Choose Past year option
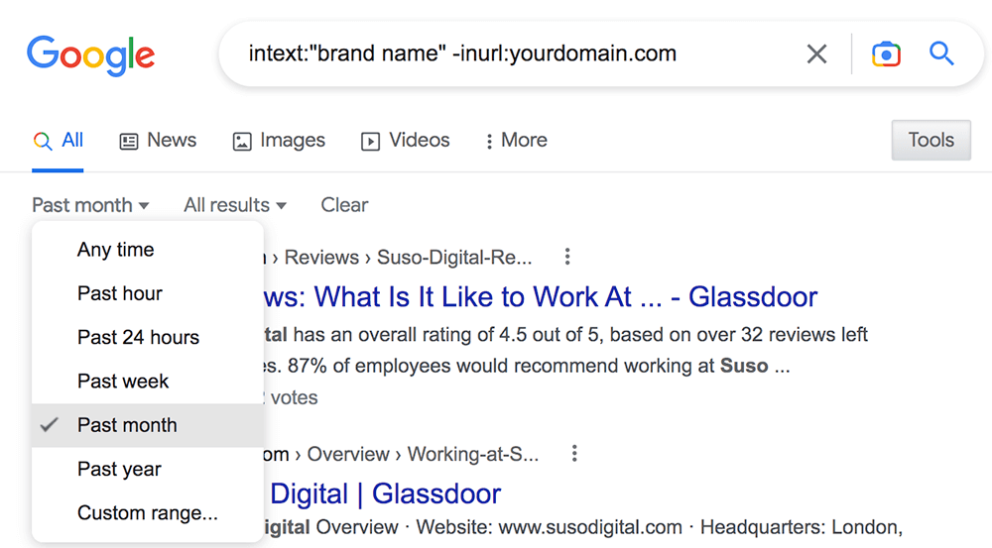This screenshot has width=992, height=548. [x=148, y=469]
